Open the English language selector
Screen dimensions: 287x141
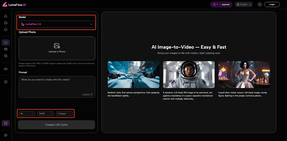coord(244,4)
